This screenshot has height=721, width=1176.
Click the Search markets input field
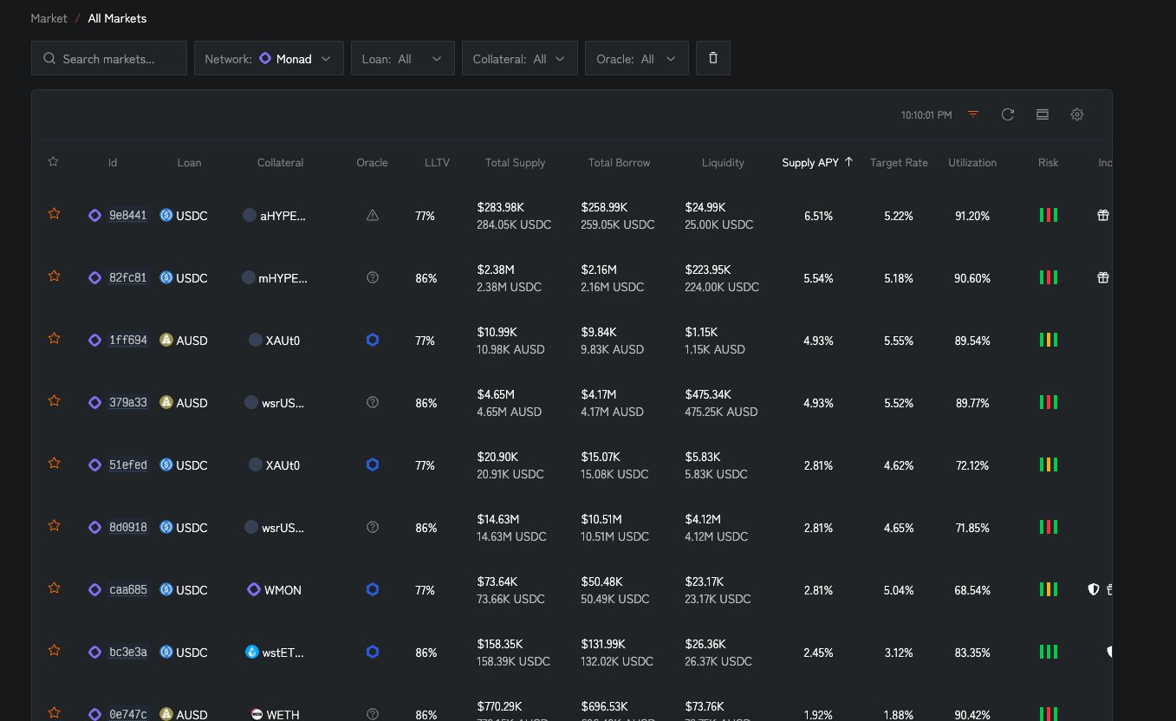109,59
